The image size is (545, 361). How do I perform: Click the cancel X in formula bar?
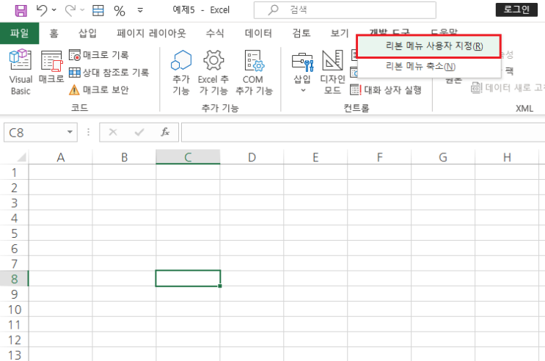pyautogui.click(x=113, y=132)
